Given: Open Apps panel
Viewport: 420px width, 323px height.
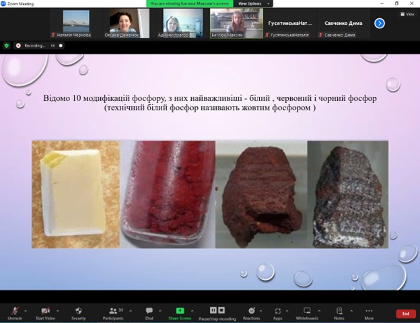Looking at the screenshot, I should [x=278, y=313].
